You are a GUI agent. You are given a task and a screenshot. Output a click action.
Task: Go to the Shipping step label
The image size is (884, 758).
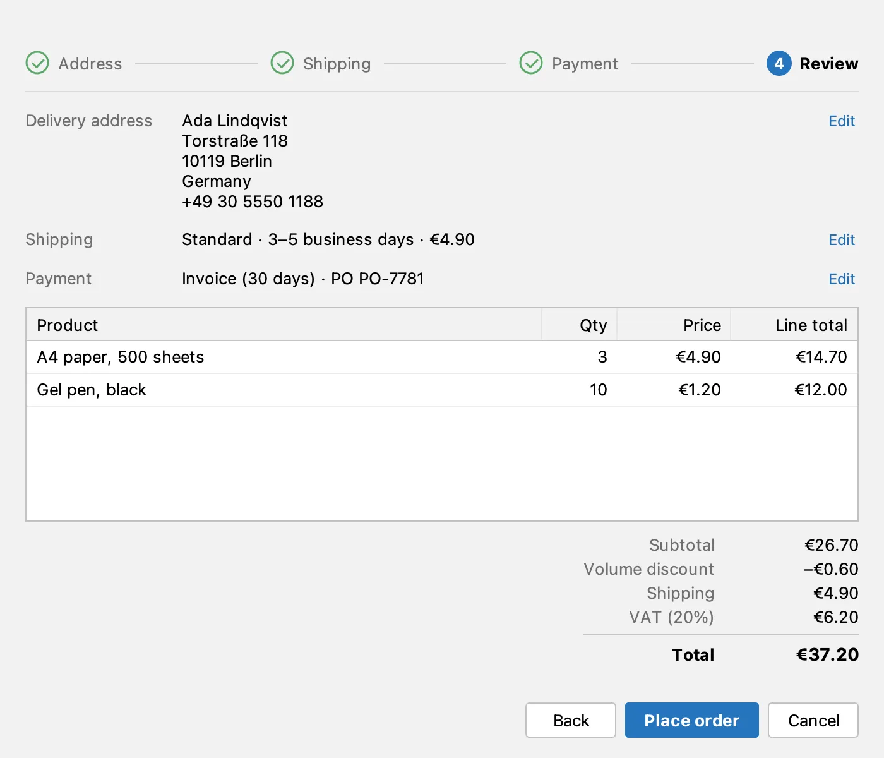click(337, 64)
